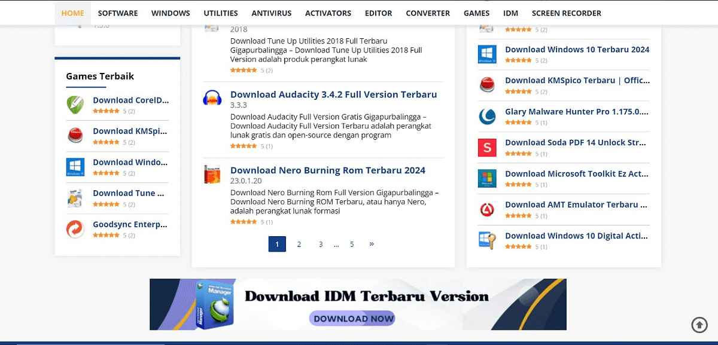
Task: Open Download AMT Emulator Terbaru link
Action: point(577,204)
